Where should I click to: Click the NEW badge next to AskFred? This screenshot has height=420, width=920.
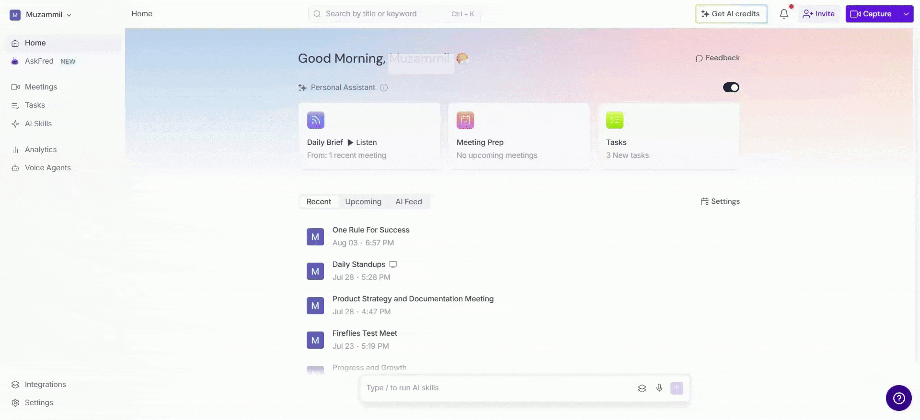point(68,62)
